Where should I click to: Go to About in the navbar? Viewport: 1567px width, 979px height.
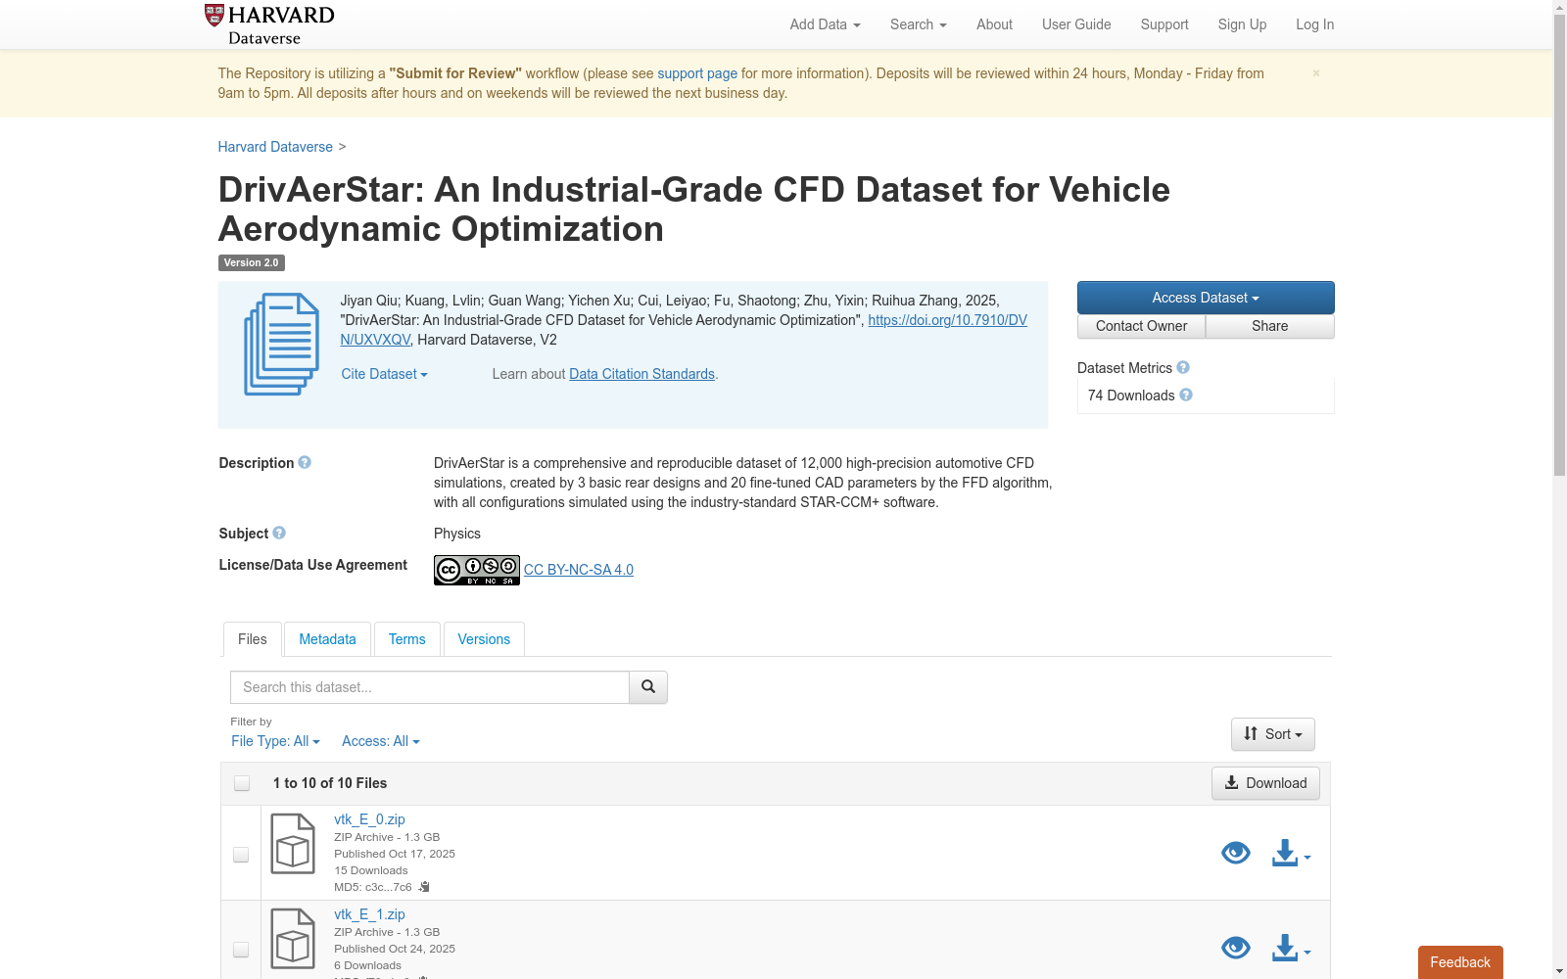[x=994, y=24]
